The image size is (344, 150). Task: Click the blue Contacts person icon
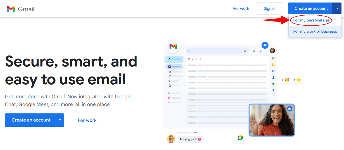point(273,77)
